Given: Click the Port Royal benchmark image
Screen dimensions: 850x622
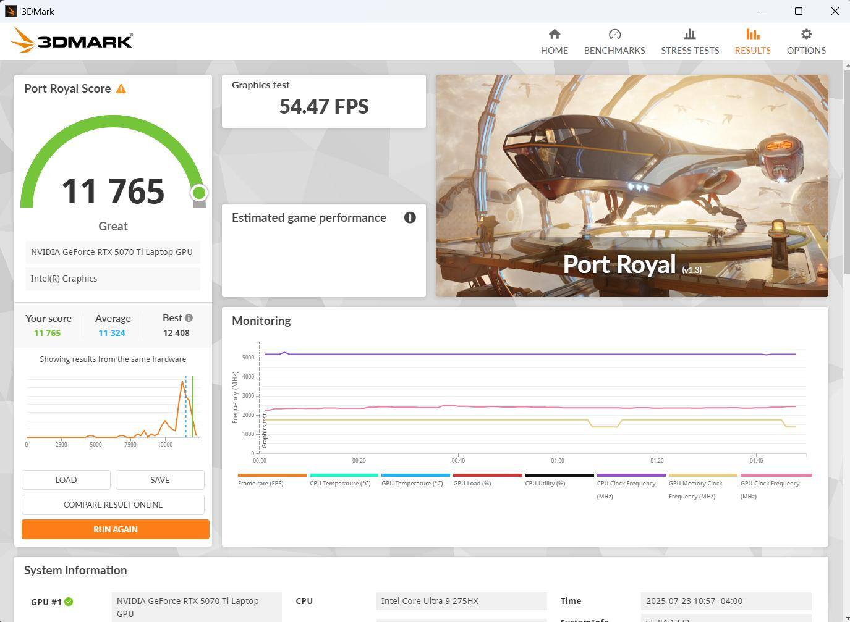Looking at the screenshot, I should [x=631, y=185].
